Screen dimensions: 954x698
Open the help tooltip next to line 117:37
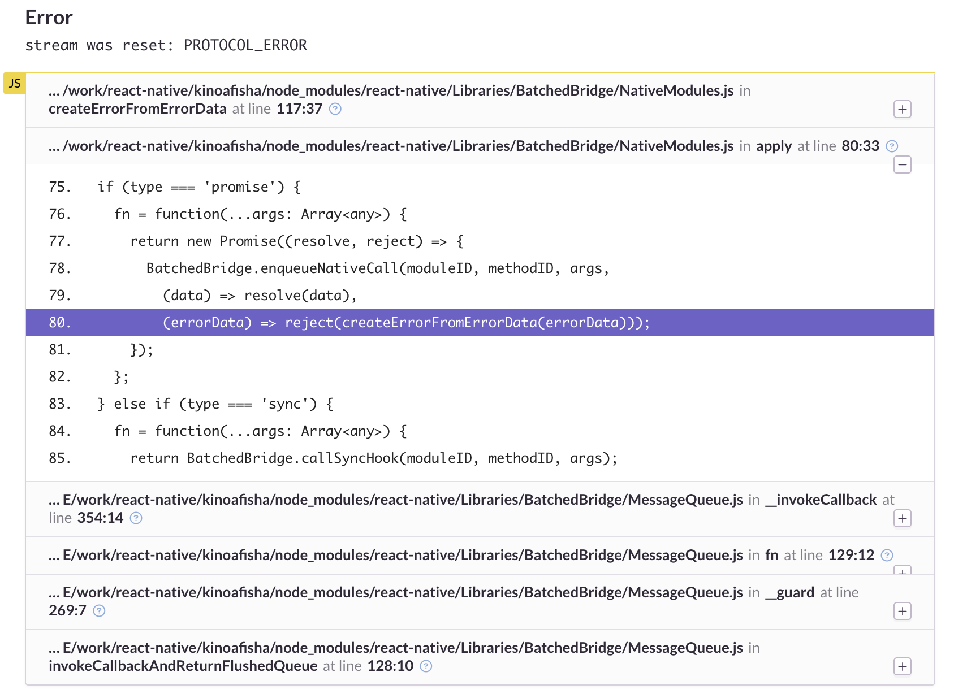coord(334,109)
